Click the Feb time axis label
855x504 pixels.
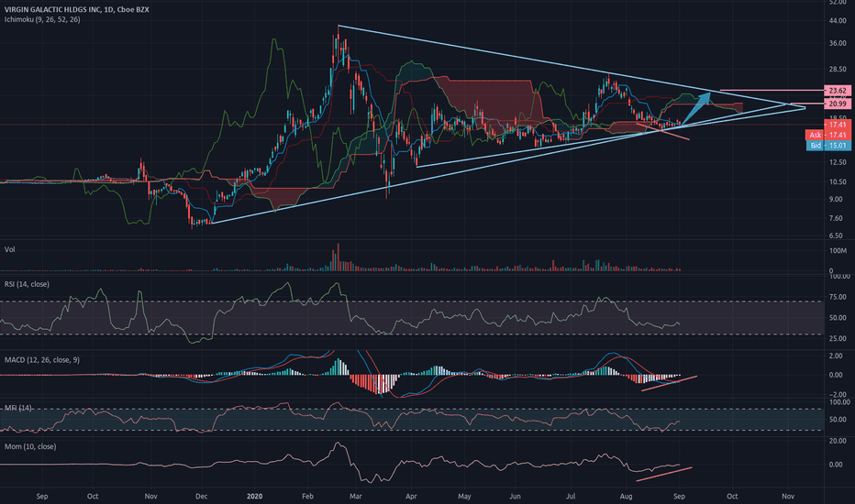point(307,497)
